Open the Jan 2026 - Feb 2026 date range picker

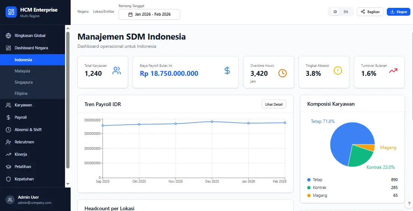click(150, 15)
